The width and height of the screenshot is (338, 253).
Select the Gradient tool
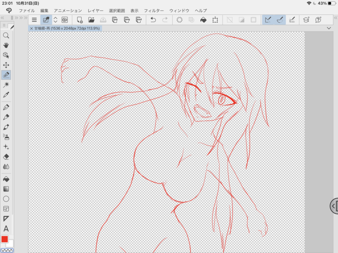tap(6, 188)
